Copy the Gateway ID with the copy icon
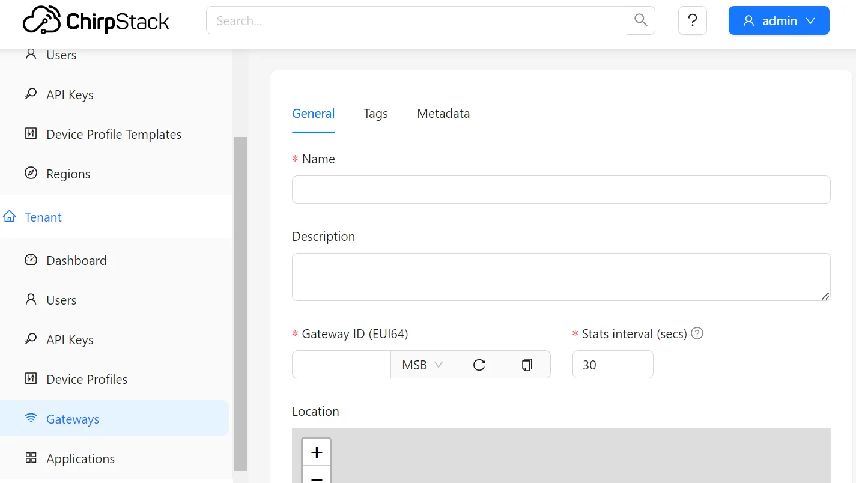856x483 pixels. point(527,365)
